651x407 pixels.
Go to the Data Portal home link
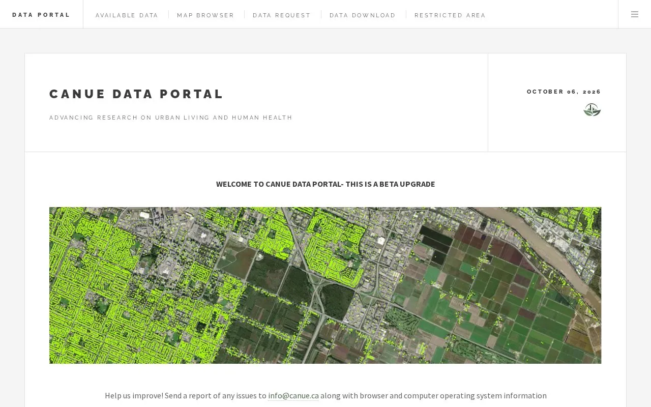pyautogui.click(x=41, y=15)
